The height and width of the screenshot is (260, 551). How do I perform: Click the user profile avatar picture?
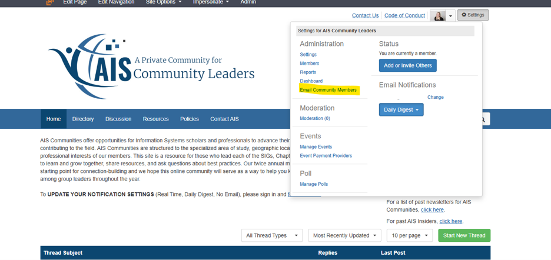(439, 15)
